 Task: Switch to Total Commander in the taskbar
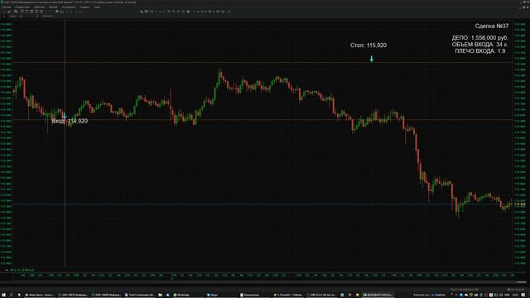139,295
